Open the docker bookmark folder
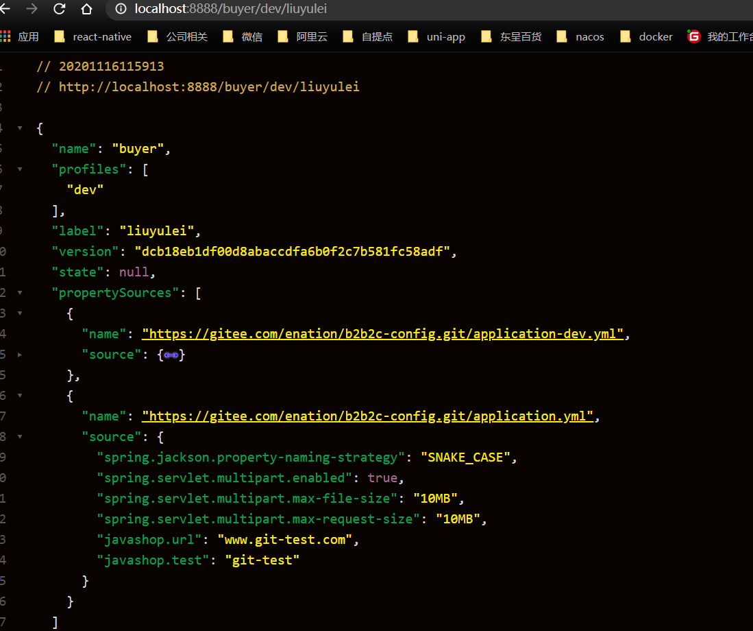753x631 pixels. tap(647, 36)
